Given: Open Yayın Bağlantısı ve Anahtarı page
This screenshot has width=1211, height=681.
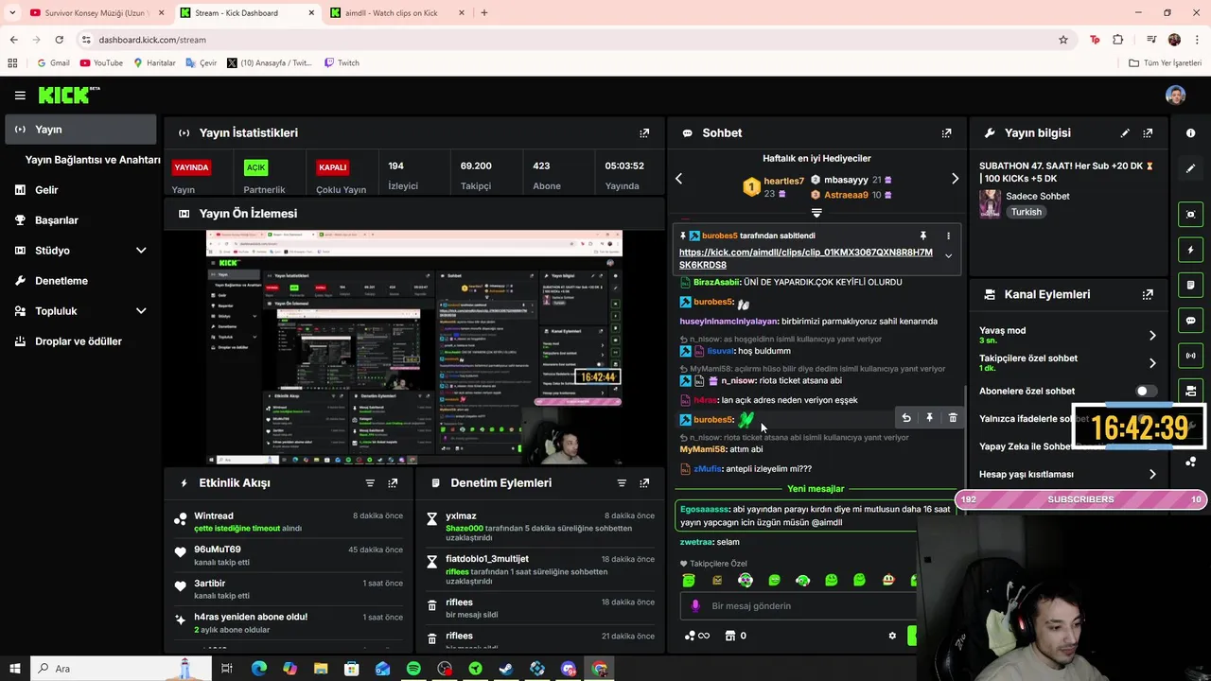Looking at the screenshot, I should (x=93, y=160).
